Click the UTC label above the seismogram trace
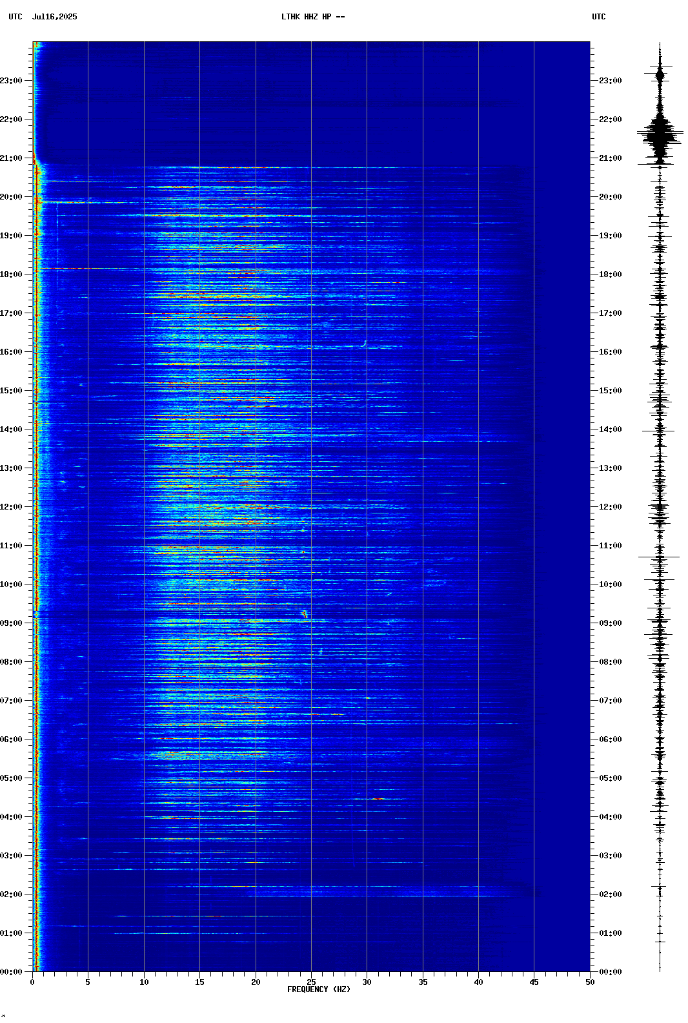This screenshot has height=1023, width=688. tap(599, 17)
